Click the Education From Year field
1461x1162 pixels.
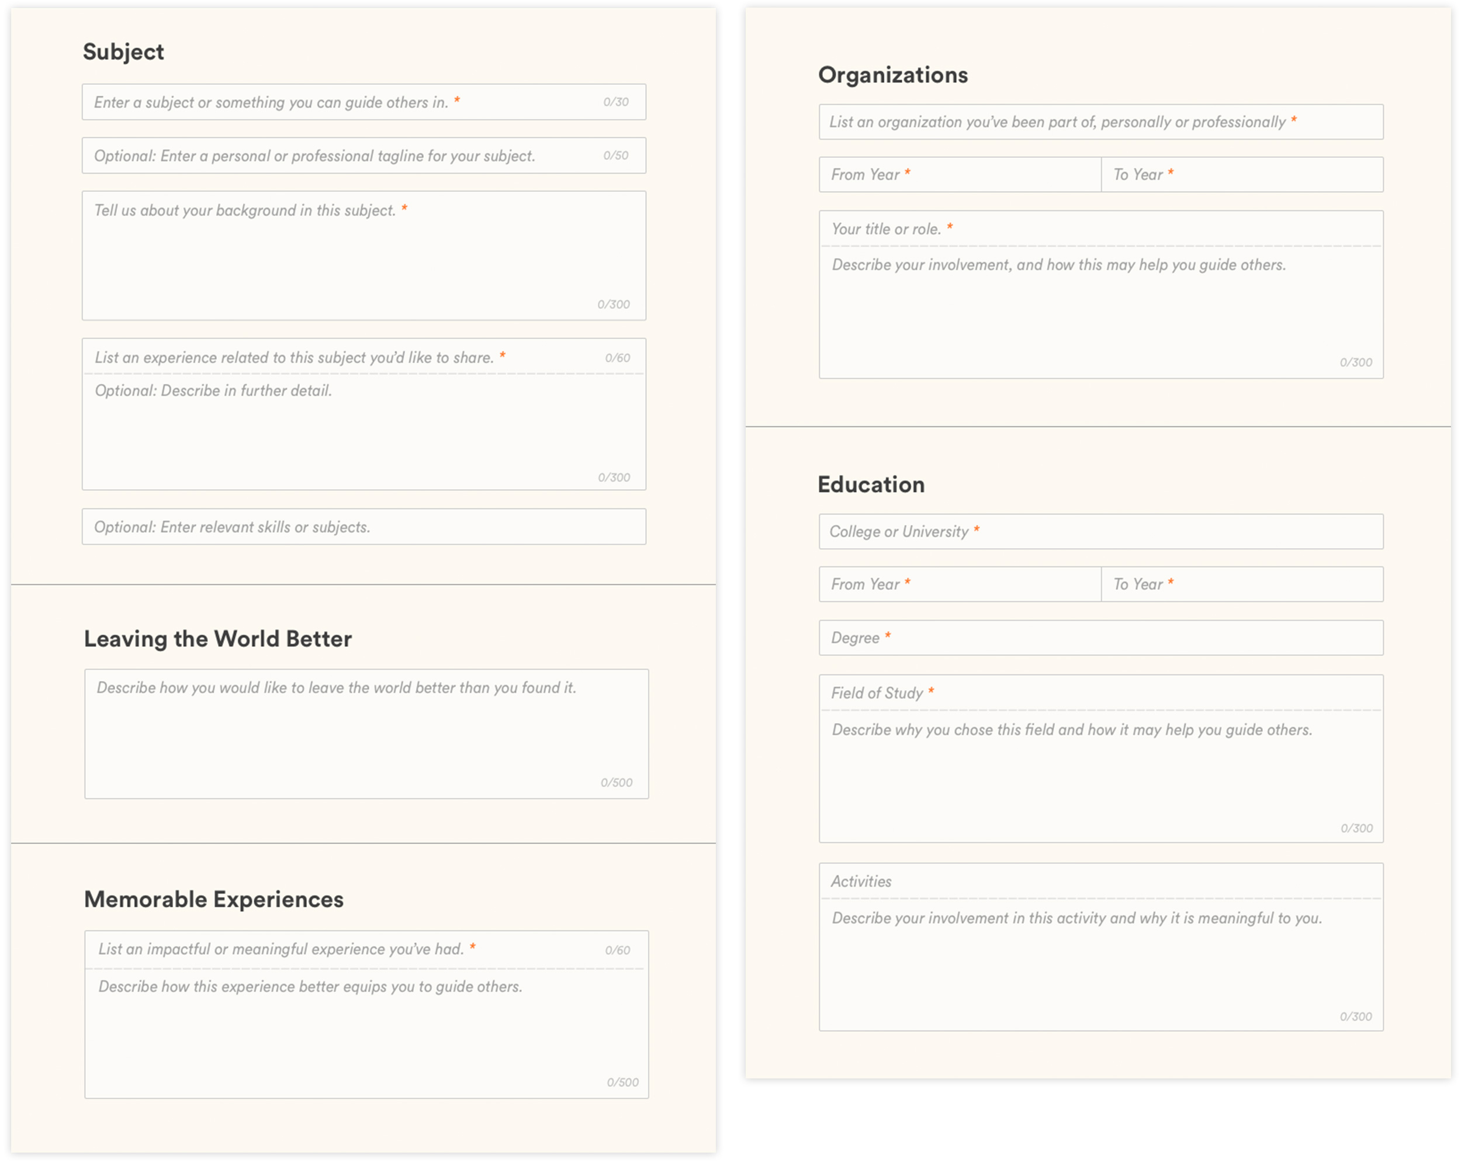(960, 585)
